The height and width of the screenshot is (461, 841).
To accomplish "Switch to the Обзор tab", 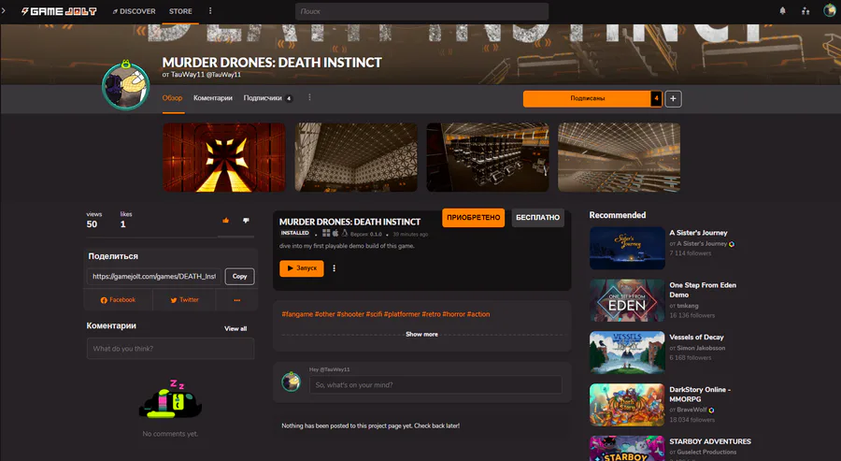I will pos(173,97).
